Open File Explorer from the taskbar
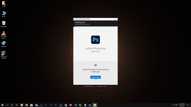191x107 pixels. 27,105
